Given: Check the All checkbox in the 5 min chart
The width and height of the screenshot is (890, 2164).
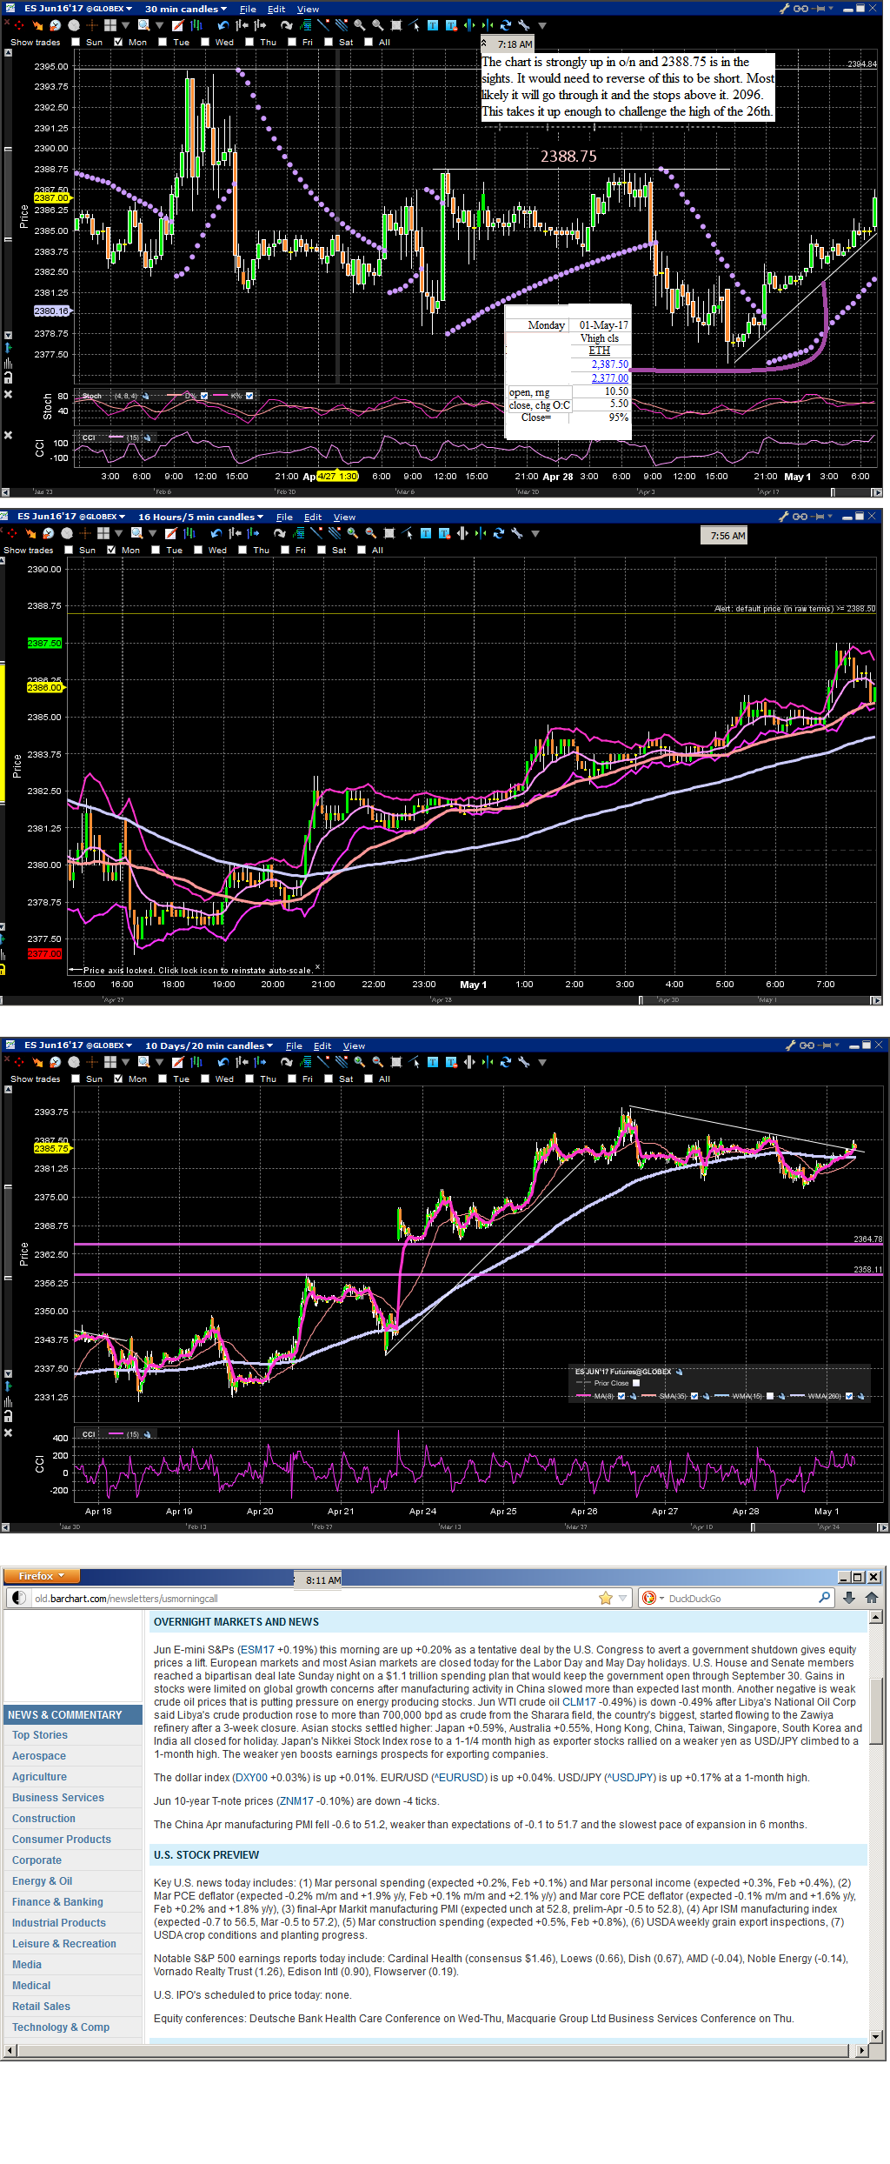Looking at the screenshot, I should [x=362, y=550].
